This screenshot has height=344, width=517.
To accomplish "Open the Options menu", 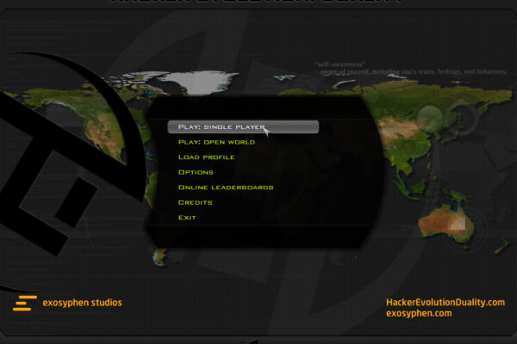I will click(196, 172).
